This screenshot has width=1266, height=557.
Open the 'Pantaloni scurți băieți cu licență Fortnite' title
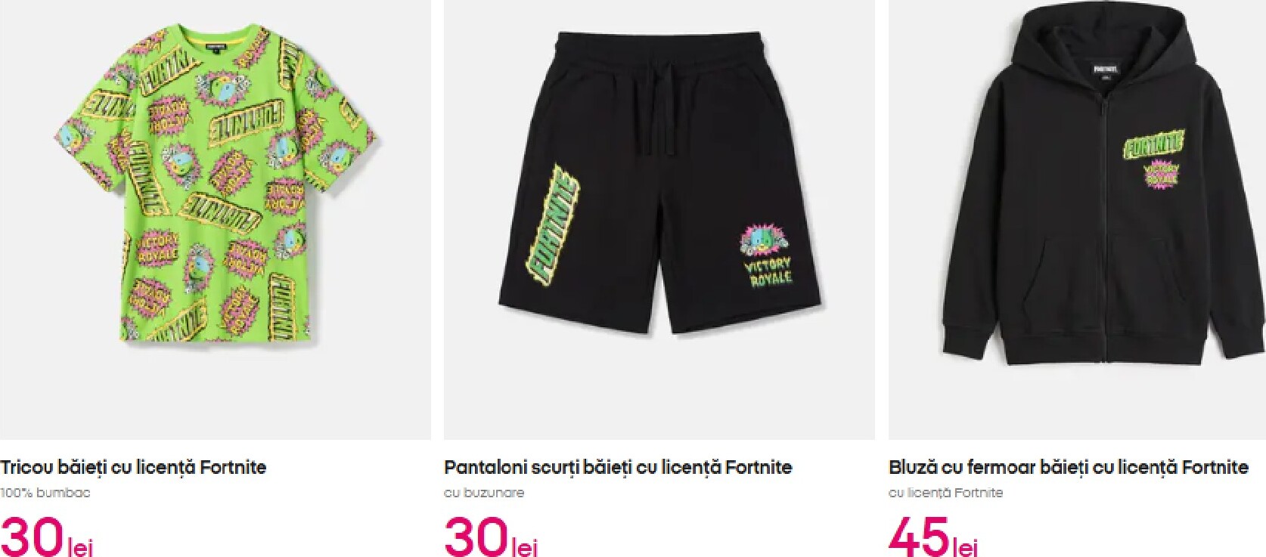click(x=618, y=467)
